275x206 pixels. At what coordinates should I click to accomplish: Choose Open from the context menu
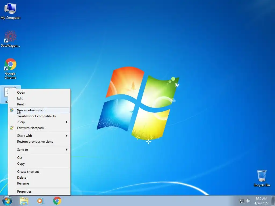39,93
